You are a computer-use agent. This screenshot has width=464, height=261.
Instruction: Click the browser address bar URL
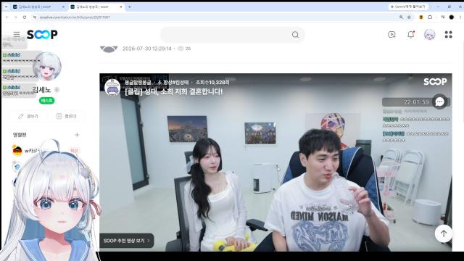pyautogui.click(x=75, y=17)
